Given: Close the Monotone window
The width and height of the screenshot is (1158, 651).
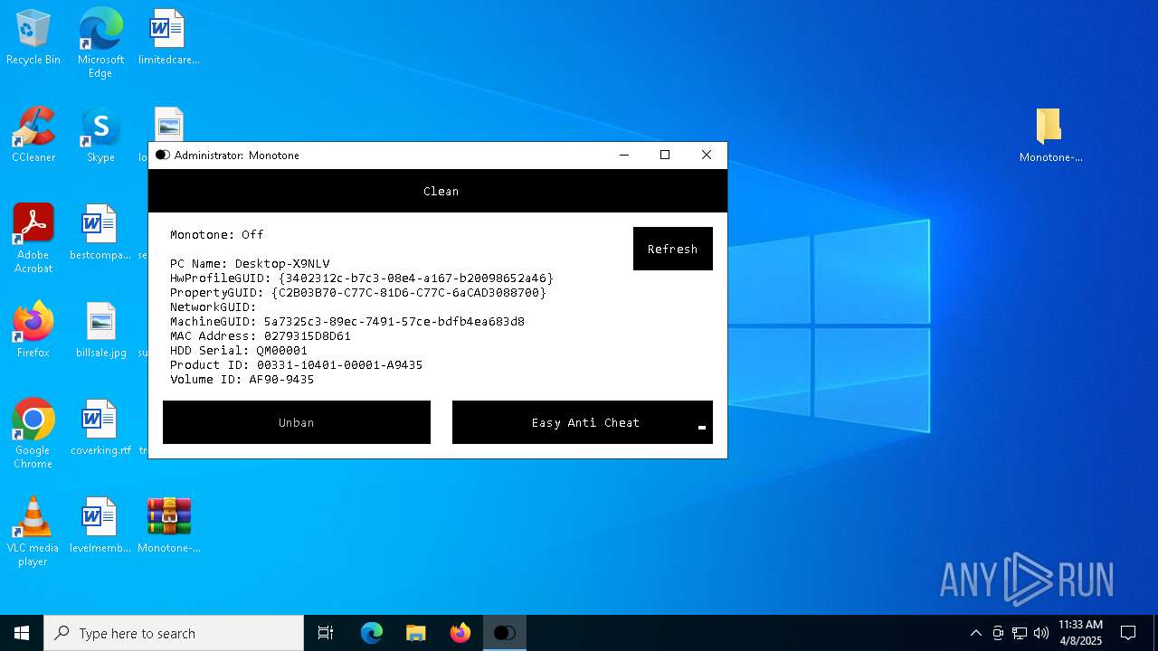Looking at the screenshot, I should 707,156.
